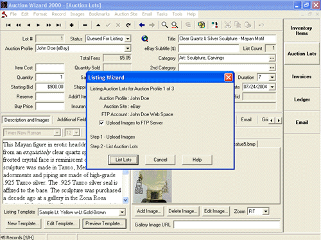This screenshot has height=240, width=321.
Task: Open the Auction Site menu
Action: tap(126, 14)
